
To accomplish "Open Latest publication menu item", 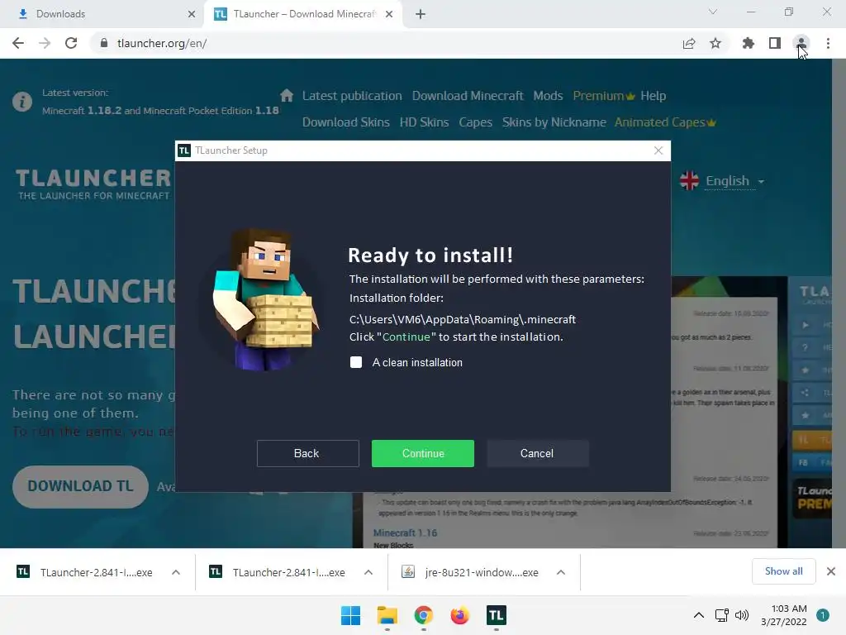I will coord(352,96).
